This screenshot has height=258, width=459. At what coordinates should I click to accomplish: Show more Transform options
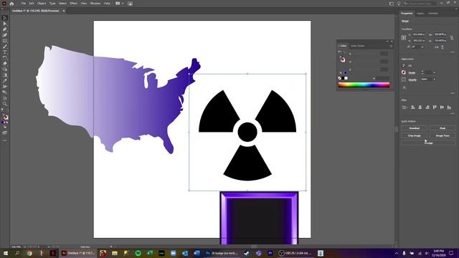[453, 52]
